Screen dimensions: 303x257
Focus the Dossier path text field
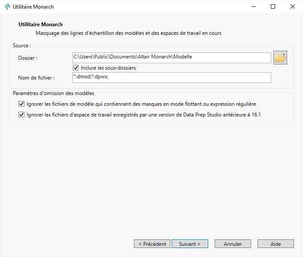172,57
